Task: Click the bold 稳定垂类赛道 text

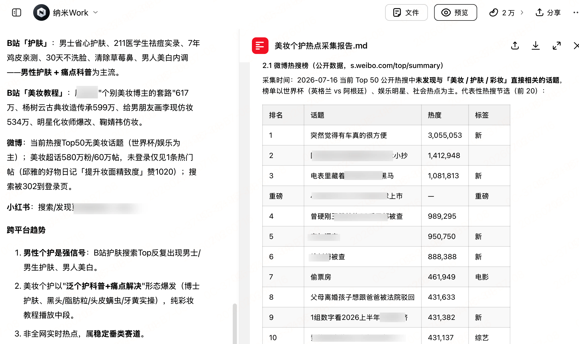Action: (x=117, y=334)
